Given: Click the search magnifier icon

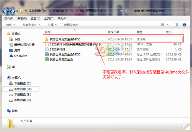Looking at the screenshot, I should click(187, 11).
